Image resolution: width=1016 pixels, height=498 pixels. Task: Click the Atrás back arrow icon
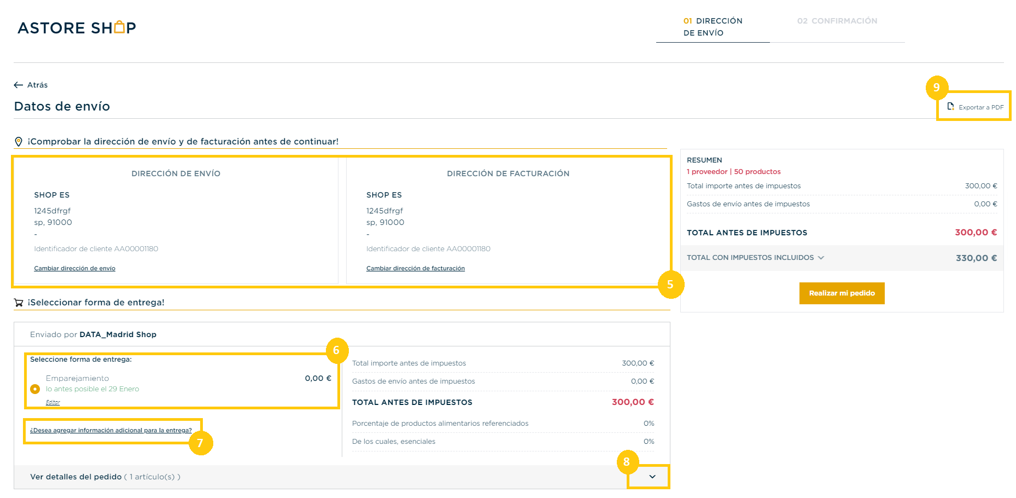pyautogui.click(x=18, y=85)
